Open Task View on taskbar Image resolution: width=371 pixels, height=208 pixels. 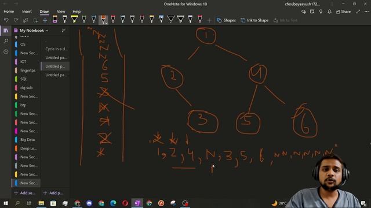point(29,203)
